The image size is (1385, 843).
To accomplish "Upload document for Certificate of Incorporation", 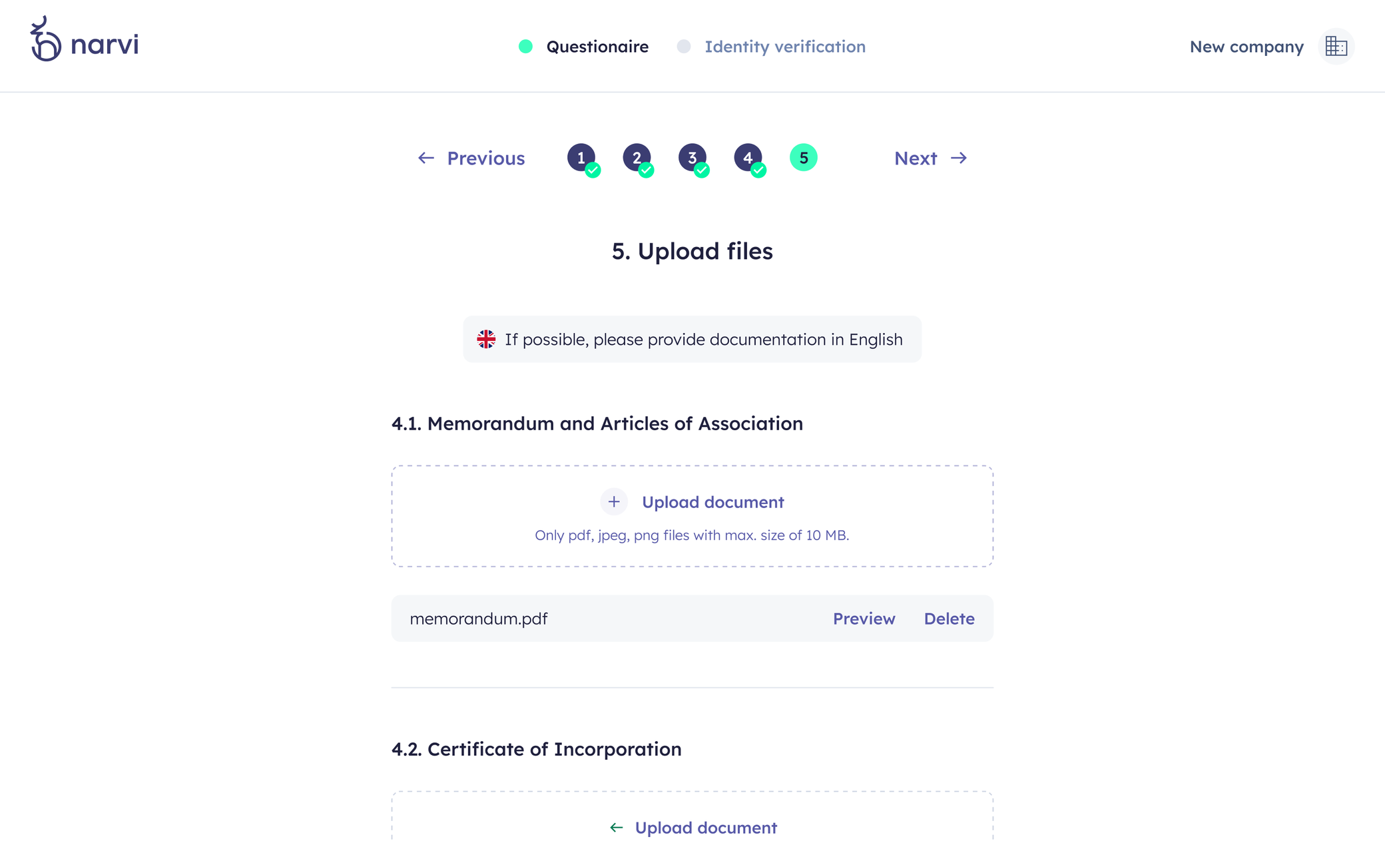I will point(706,828).
